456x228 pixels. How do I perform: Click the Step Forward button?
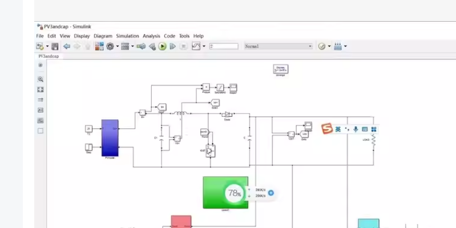click(172, 46)
